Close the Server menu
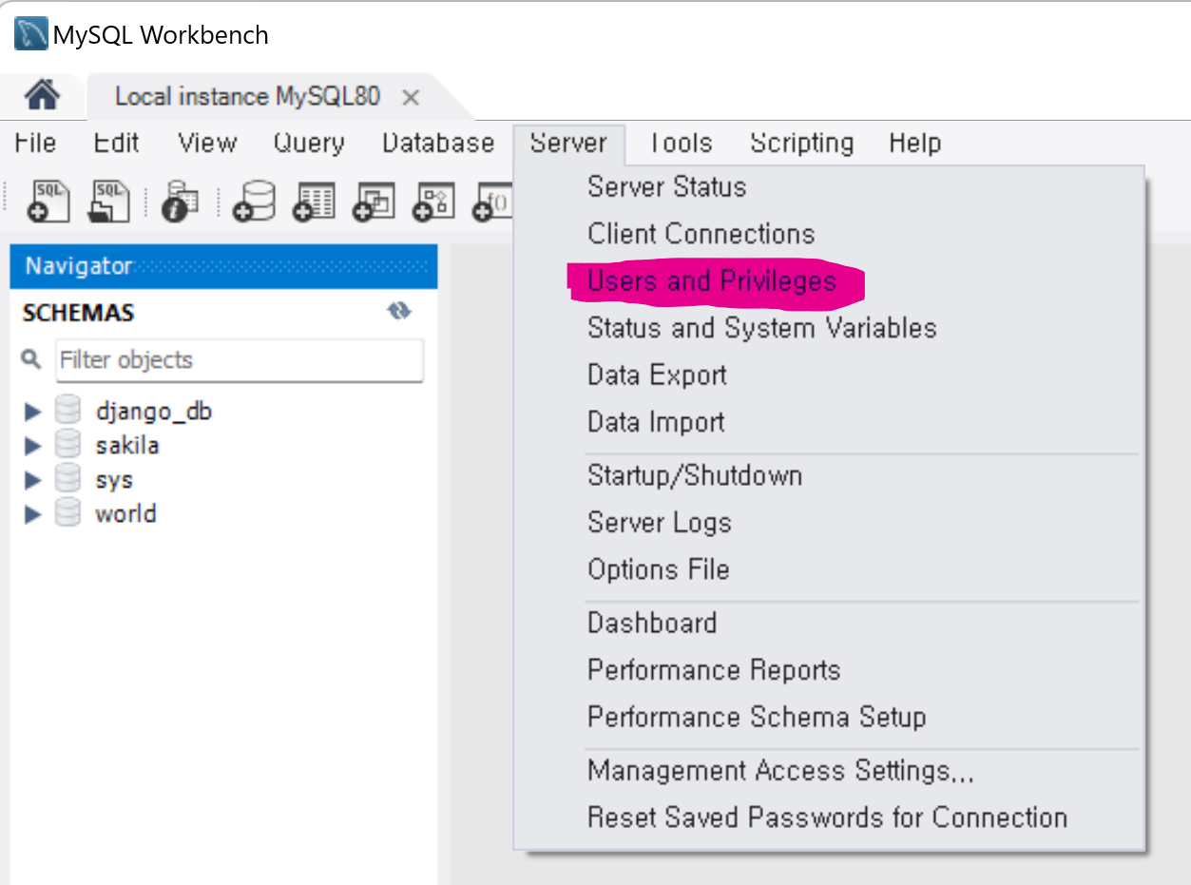Screen dimensions: 1191x885 click(x=568, y=144)
